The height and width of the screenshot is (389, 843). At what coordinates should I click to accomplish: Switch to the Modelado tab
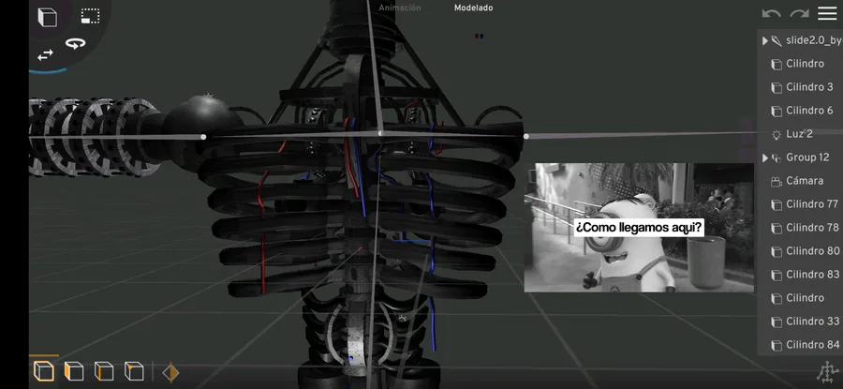[473, 8]
